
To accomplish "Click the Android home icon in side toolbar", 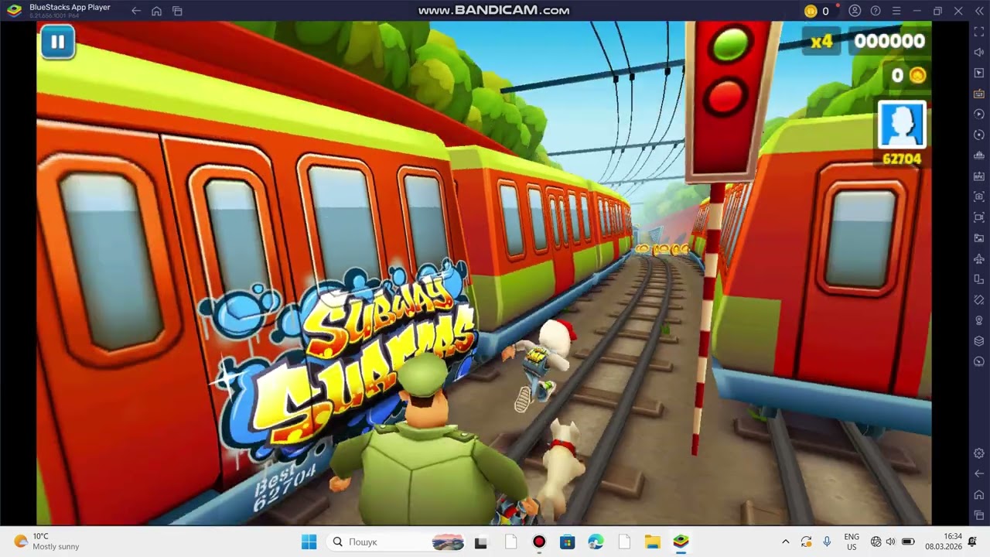I will click(x=979, y=494).
